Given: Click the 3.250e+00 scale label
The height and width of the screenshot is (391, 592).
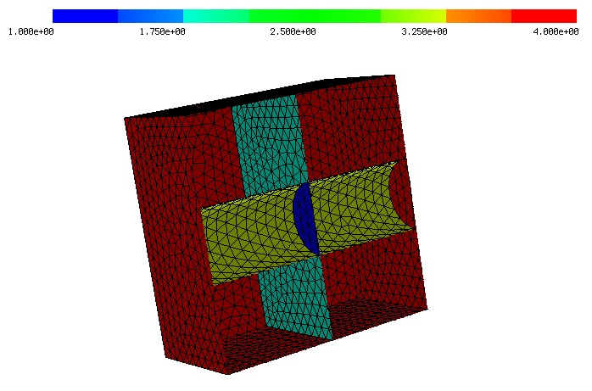Looking at the screenshot, I should pyautogui.click(x=424, y=32).
